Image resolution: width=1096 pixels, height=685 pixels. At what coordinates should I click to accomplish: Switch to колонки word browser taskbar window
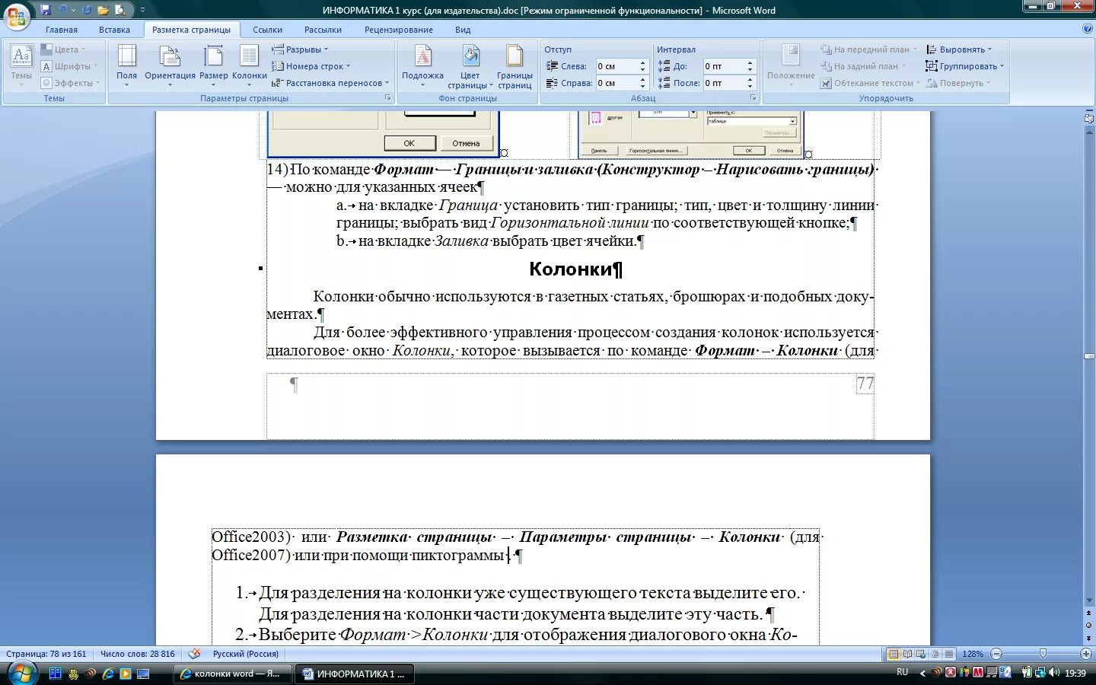point(233,674)
